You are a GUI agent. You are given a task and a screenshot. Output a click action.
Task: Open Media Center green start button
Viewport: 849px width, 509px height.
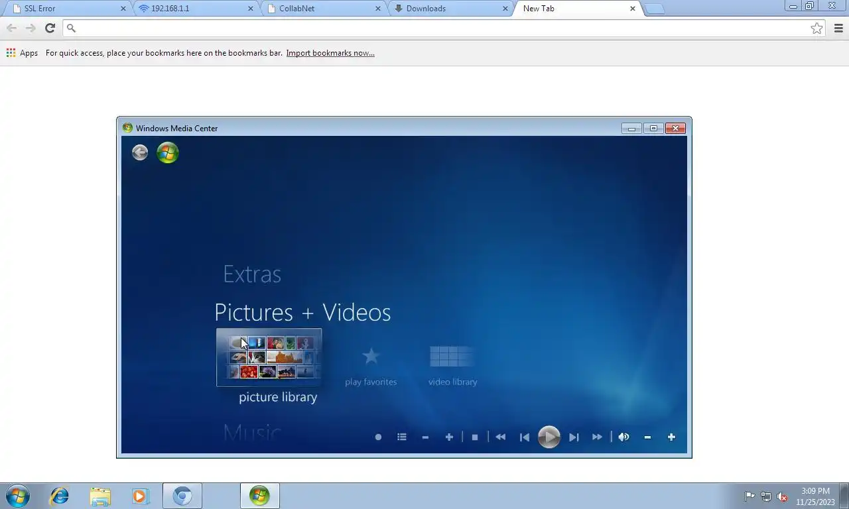pos(168,152)
